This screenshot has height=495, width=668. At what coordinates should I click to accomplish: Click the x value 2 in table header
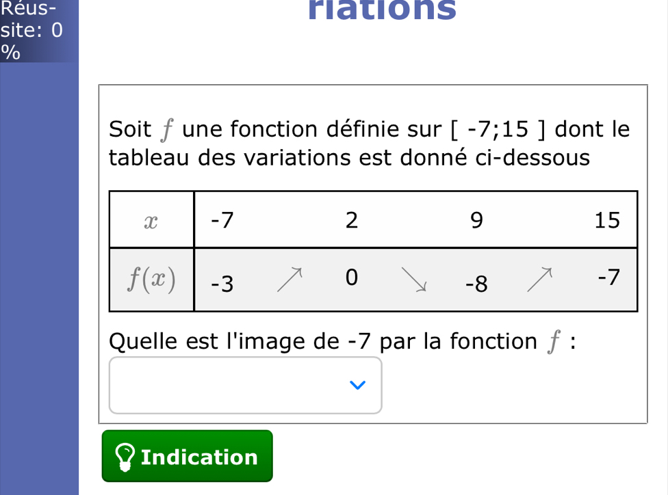click(x=352, y=220)
